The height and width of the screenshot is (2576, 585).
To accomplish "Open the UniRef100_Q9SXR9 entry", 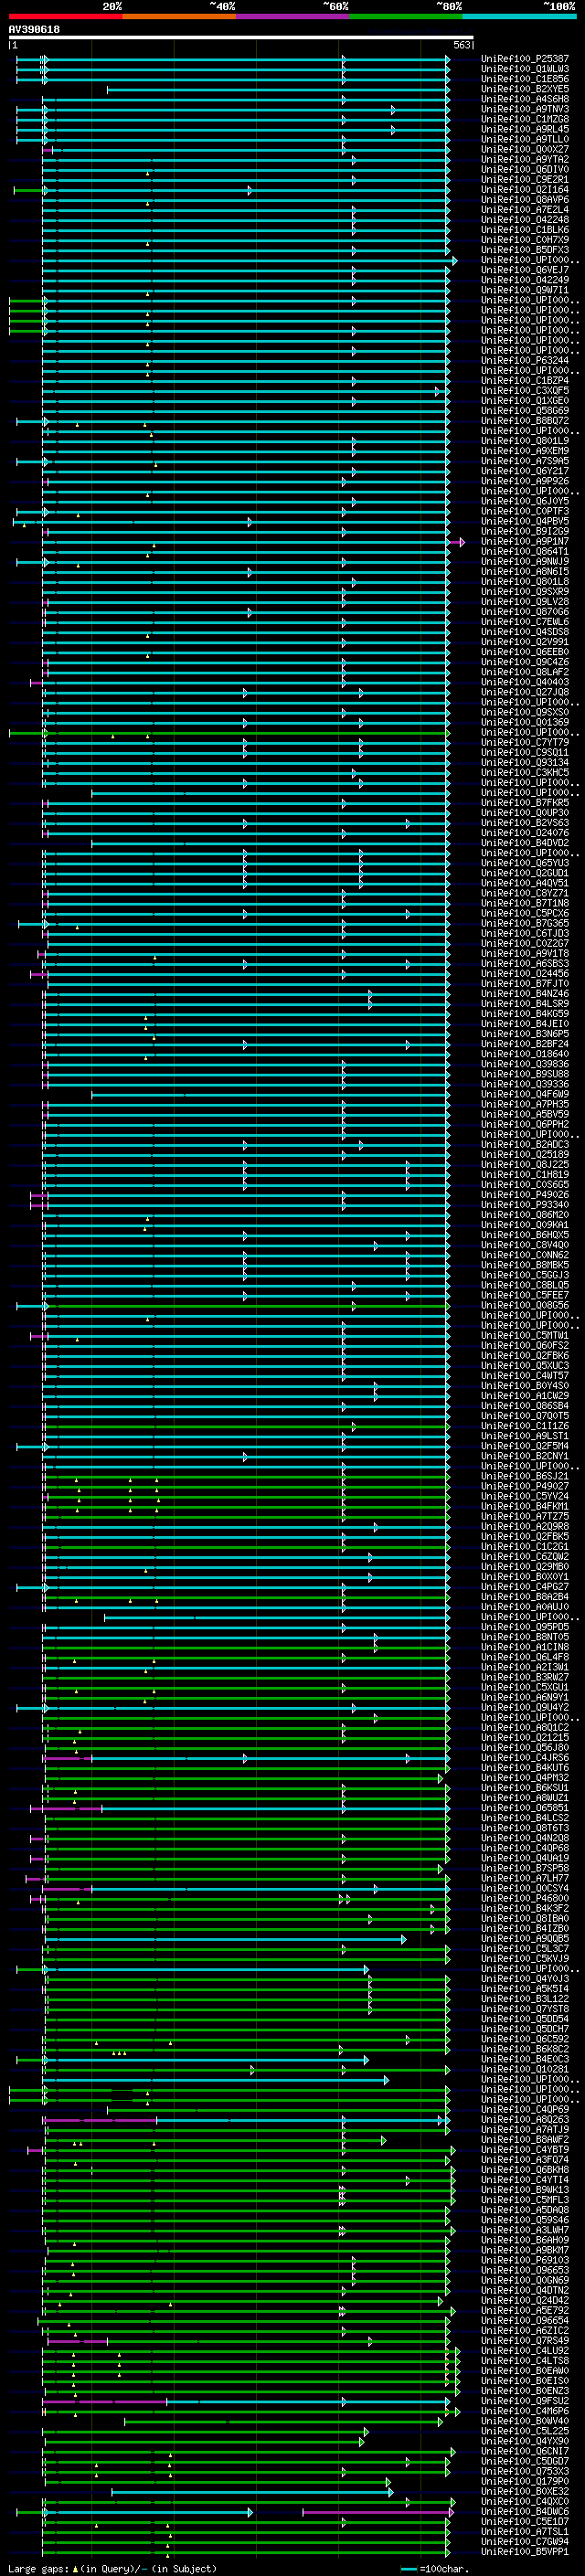I will coord(525,592).
